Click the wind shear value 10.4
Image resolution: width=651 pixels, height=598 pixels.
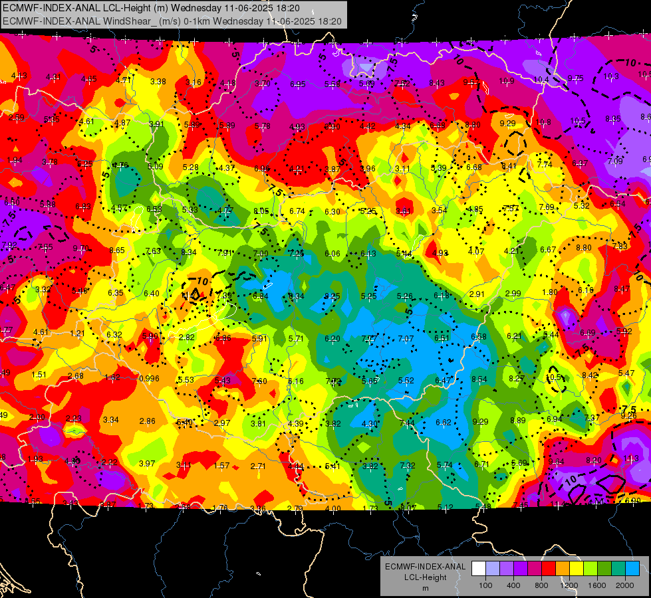click(541, 79)
